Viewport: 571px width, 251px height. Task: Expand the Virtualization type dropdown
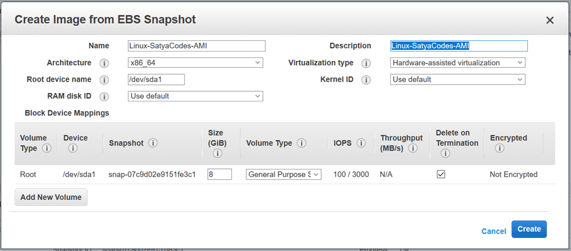click(458, 63)
